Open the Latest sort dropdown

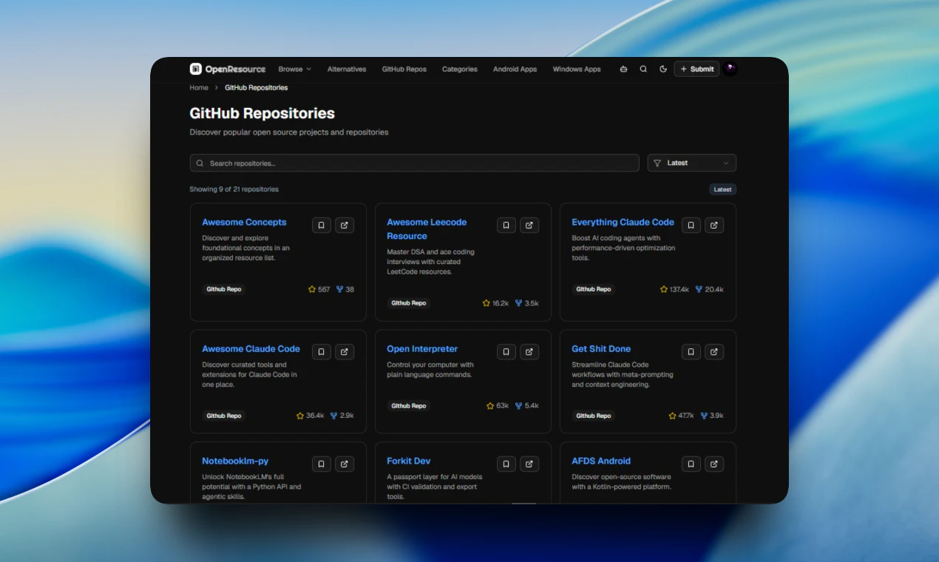[x=691, y=163]
